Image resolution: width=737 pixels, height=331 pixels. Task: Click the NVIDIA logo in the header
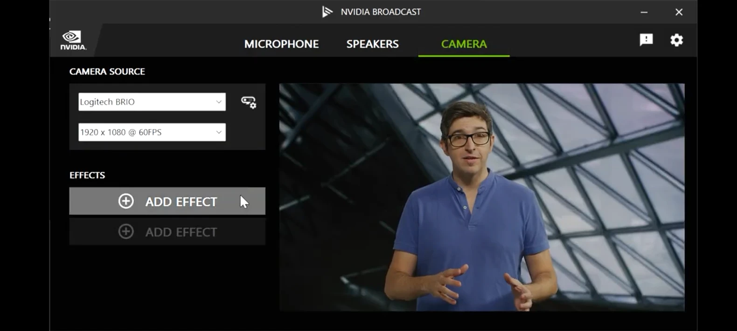[x=73, y=41]
